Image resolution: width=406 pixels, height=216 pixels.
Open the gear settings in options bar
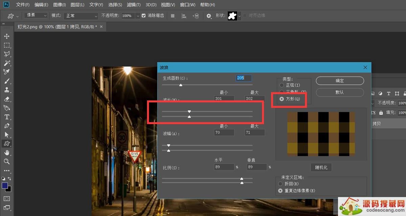click(x=209, y=16)
